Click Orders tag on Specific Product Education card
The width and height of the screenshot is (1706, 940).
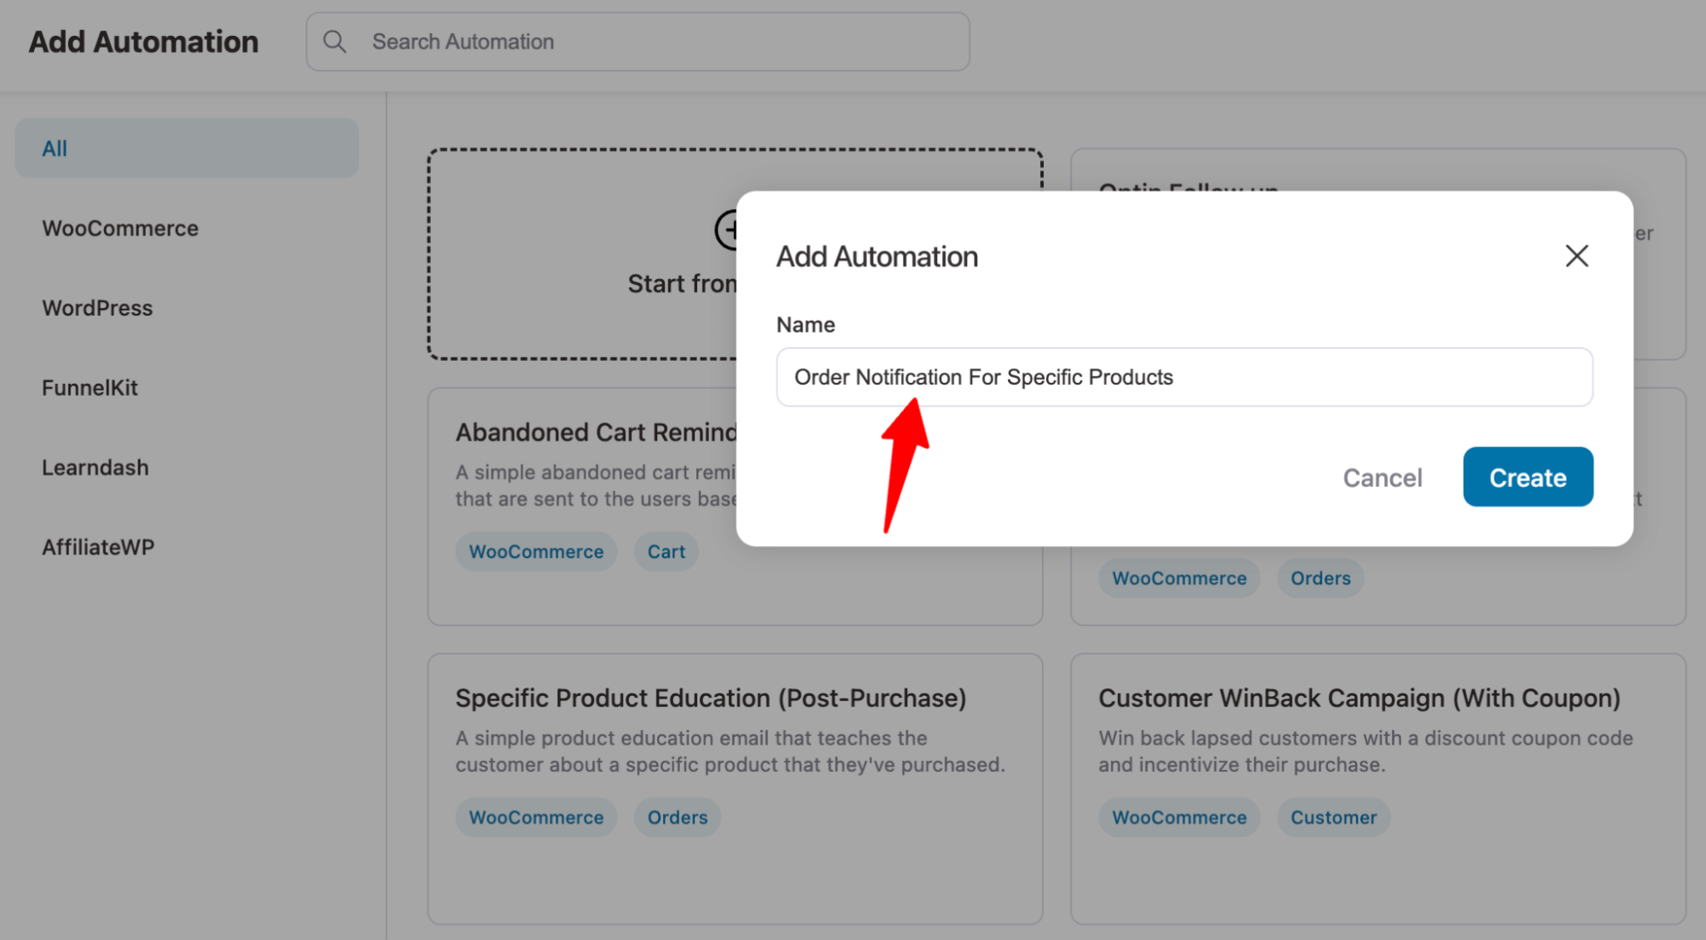tap(678, 817)
